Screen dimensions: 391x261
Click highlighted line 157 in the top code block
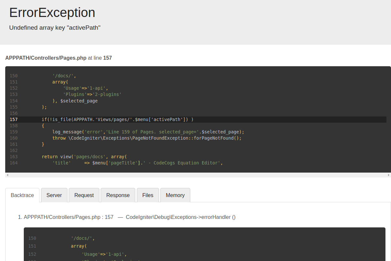click(198, 119)
